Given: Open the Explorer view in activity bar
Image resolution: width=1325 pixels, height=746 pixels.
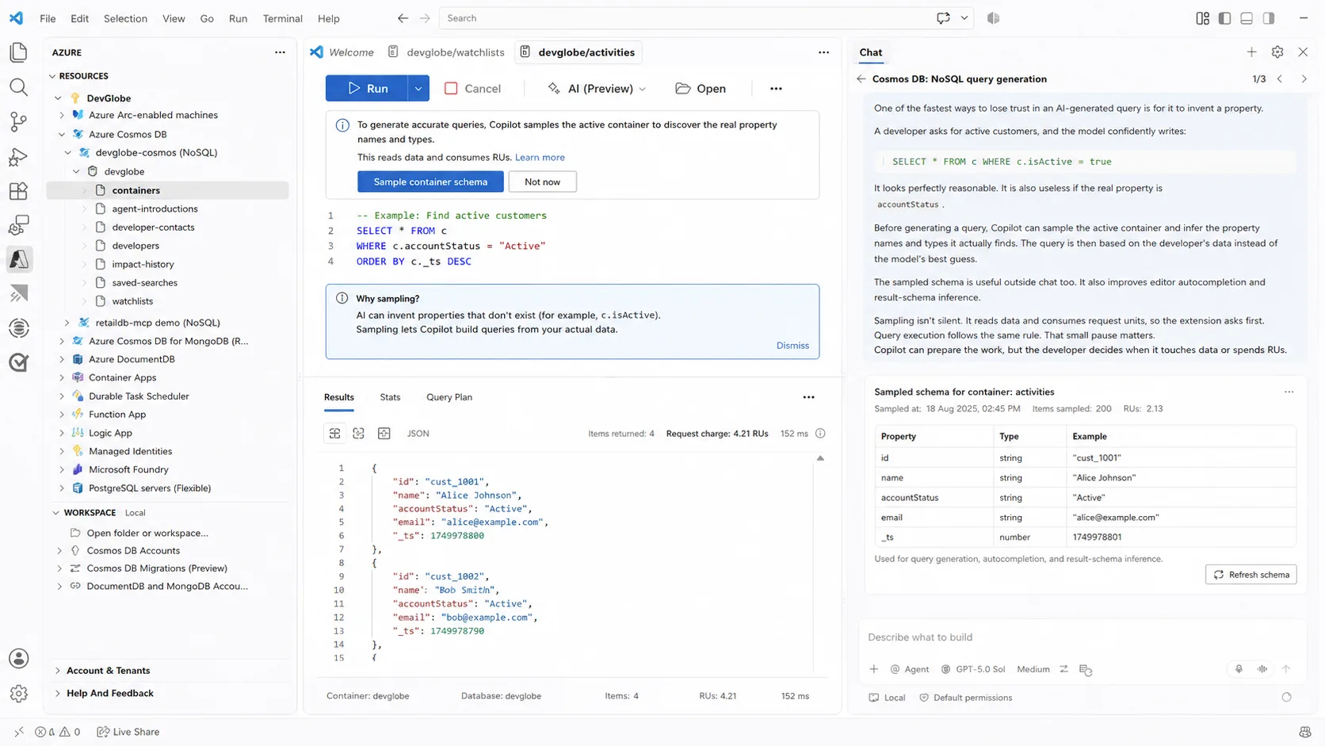Looking at the screenshot, I should tap(18, 52).
